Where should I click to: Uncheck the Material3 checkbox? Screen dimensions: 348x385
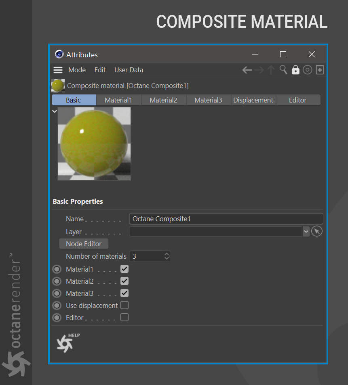[124, 293]
